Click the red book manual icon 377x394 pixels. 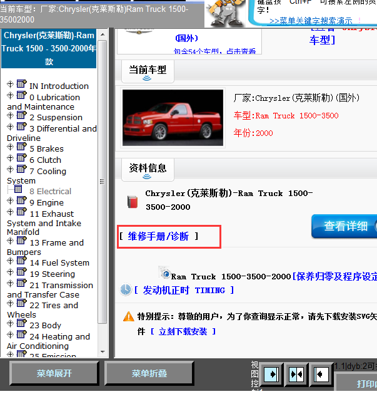pyautogui.click(x=133, y=202)
